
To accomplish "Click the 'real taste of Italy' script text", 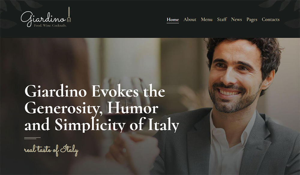I will coord(51,150).
